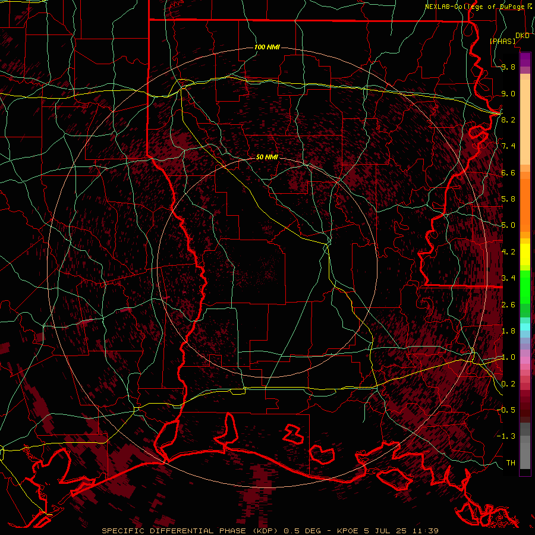Screen dimensions: 535x535
Task: Choose the 4.2 legend value
Action: pos(508,252)
